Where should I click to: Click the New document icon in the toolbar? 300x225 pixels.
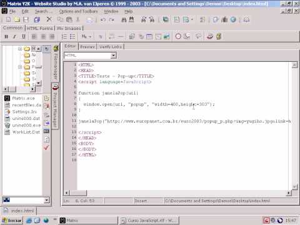(8, 19)
